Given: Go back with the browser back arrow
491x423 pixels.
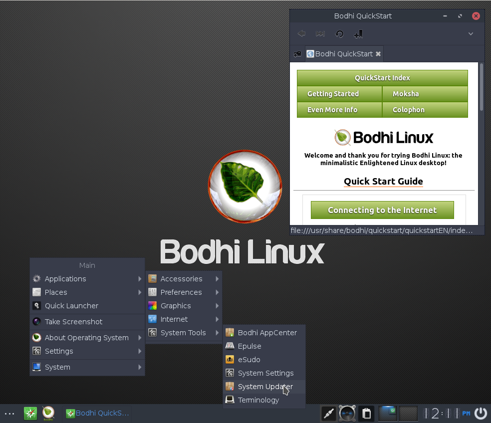Looking at the screenshot, I should click(301, 33).
